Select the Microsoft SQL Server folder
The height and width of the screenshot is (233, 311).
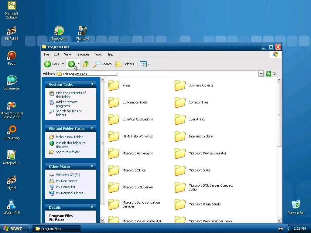(x=131, y=187)
